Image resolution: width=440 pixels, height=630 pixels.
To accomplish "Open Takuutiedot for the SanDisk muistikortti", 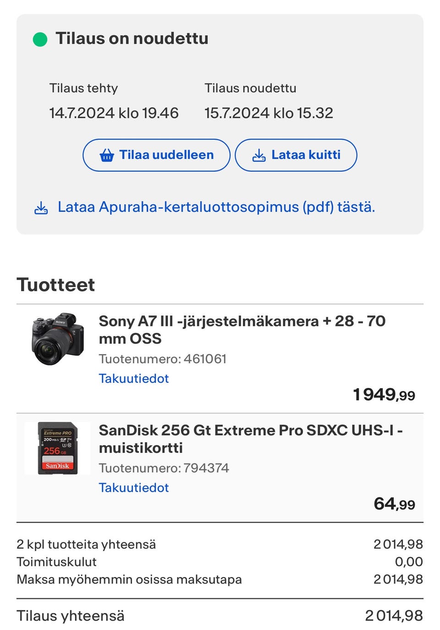I will pyautogui.click(x=134, y=488).
